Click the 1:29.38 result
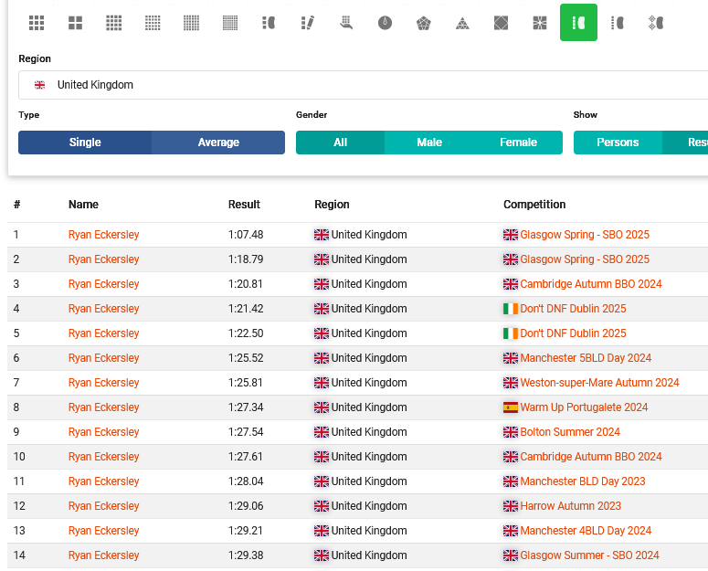This screenshot has height=571, width=708. [246, 555]
